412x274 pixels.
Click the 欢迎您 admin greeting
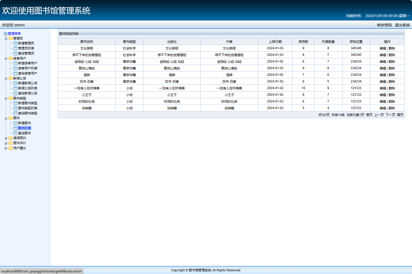tap(13, 25)
